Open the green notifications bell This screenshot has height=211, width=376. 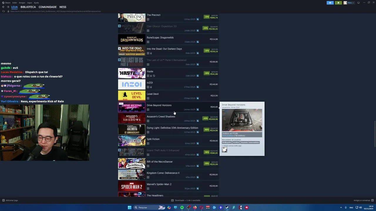(x=338, y=3)
